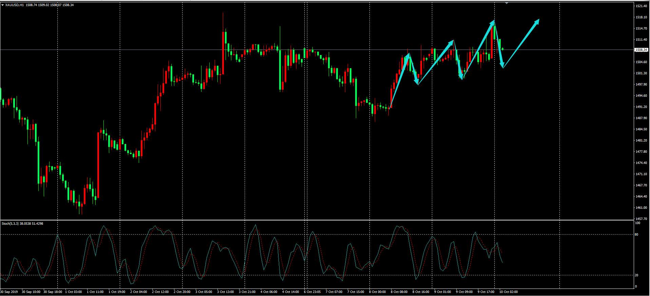The height and width of the screenshot is (296, 650).
Task: Click price scale value 1487.90
Action: pyautogui.click(x=642, y=118)
